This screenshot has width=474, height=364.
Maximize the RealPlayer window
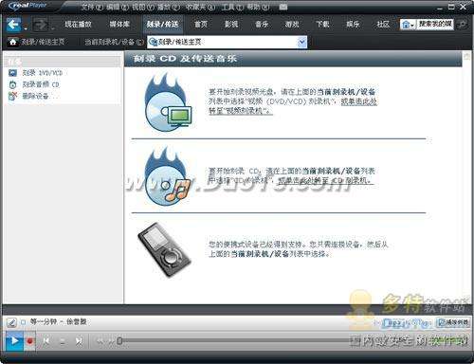pyautogui.click(x=451, y=7)
